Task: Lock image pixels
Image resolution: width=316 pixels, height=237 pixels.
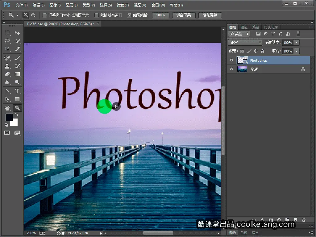Action: tap(249, 51)
